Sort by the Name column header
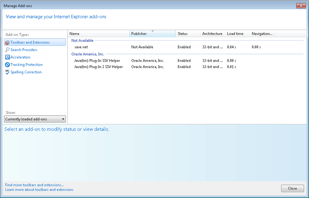309x198 pixels. click(x=99, y=34)
